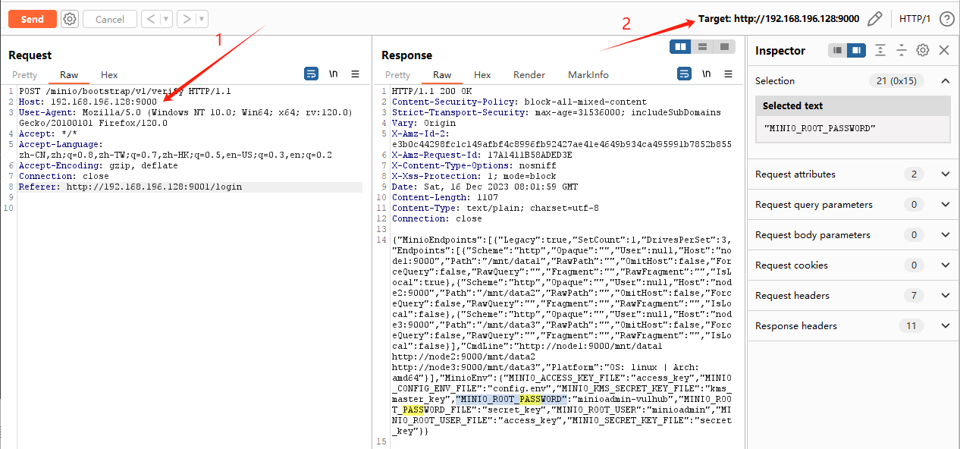
Task: Toggle non-printable \n characters in Request panel
Action: 334,74
